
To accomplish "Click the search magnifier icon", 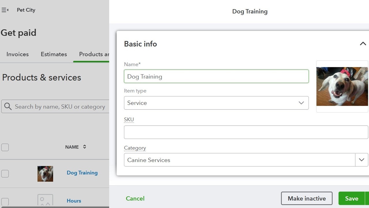I will (8, 107).
